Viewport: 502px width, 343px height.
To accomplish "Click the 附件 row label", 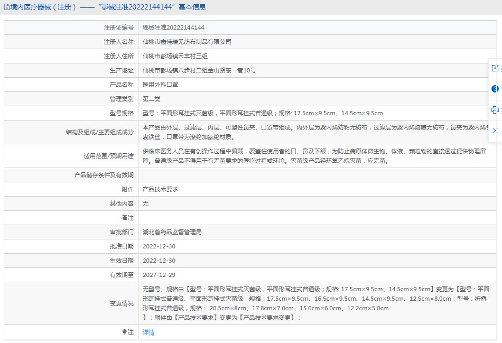I will [x=128, y=189].
